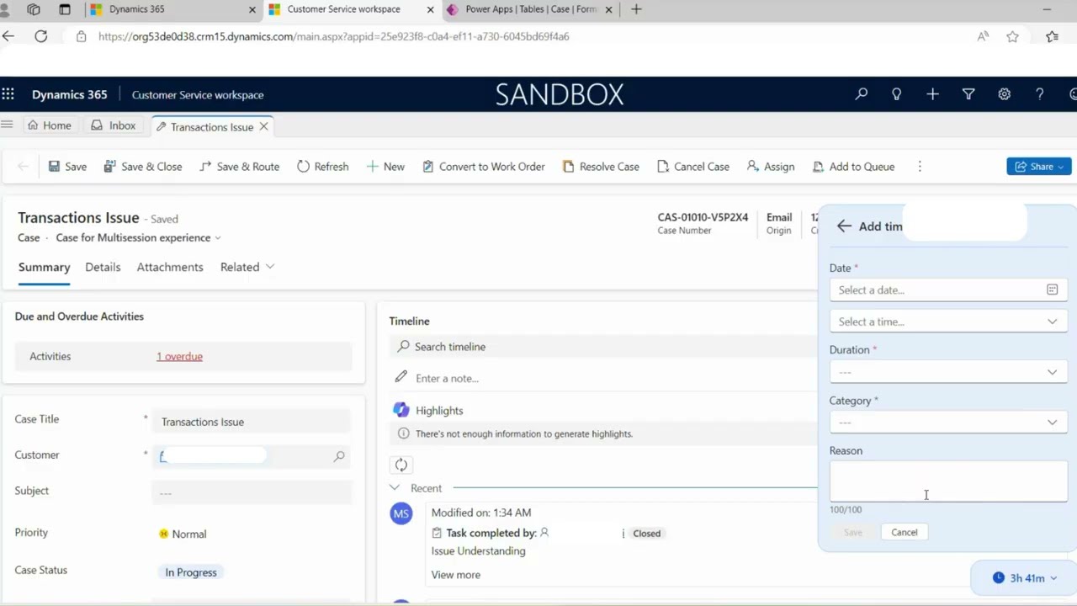1077x606 pixels.
Task: Switch to the Attachments tab
Action: [170, 267]
